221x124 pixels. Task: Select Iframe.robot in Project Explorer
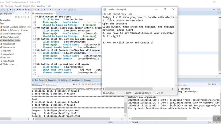8,47
